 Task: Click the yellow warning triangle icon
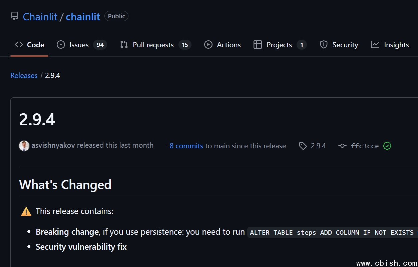point(26,212)
